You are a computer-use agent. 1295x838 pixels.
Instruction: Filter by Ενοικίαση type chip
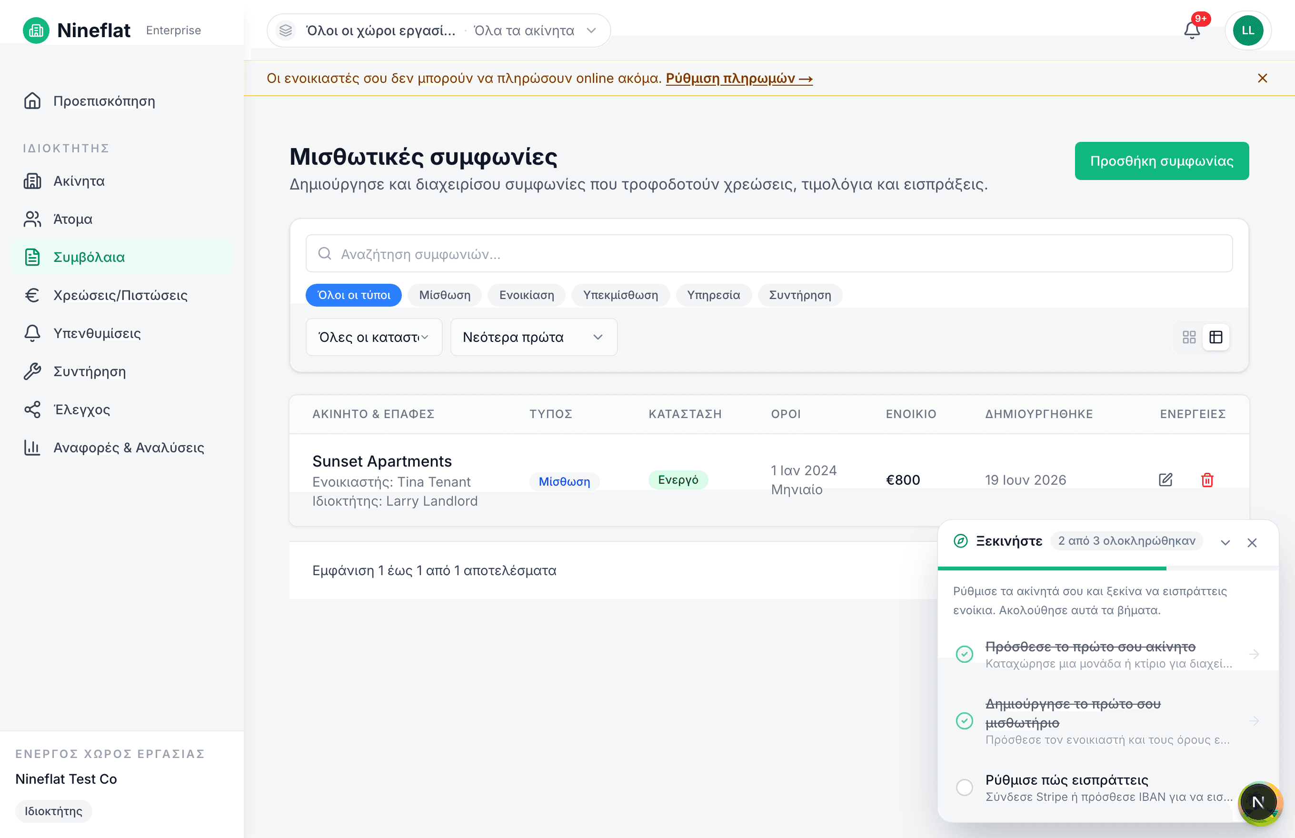[x=527, y=296]
